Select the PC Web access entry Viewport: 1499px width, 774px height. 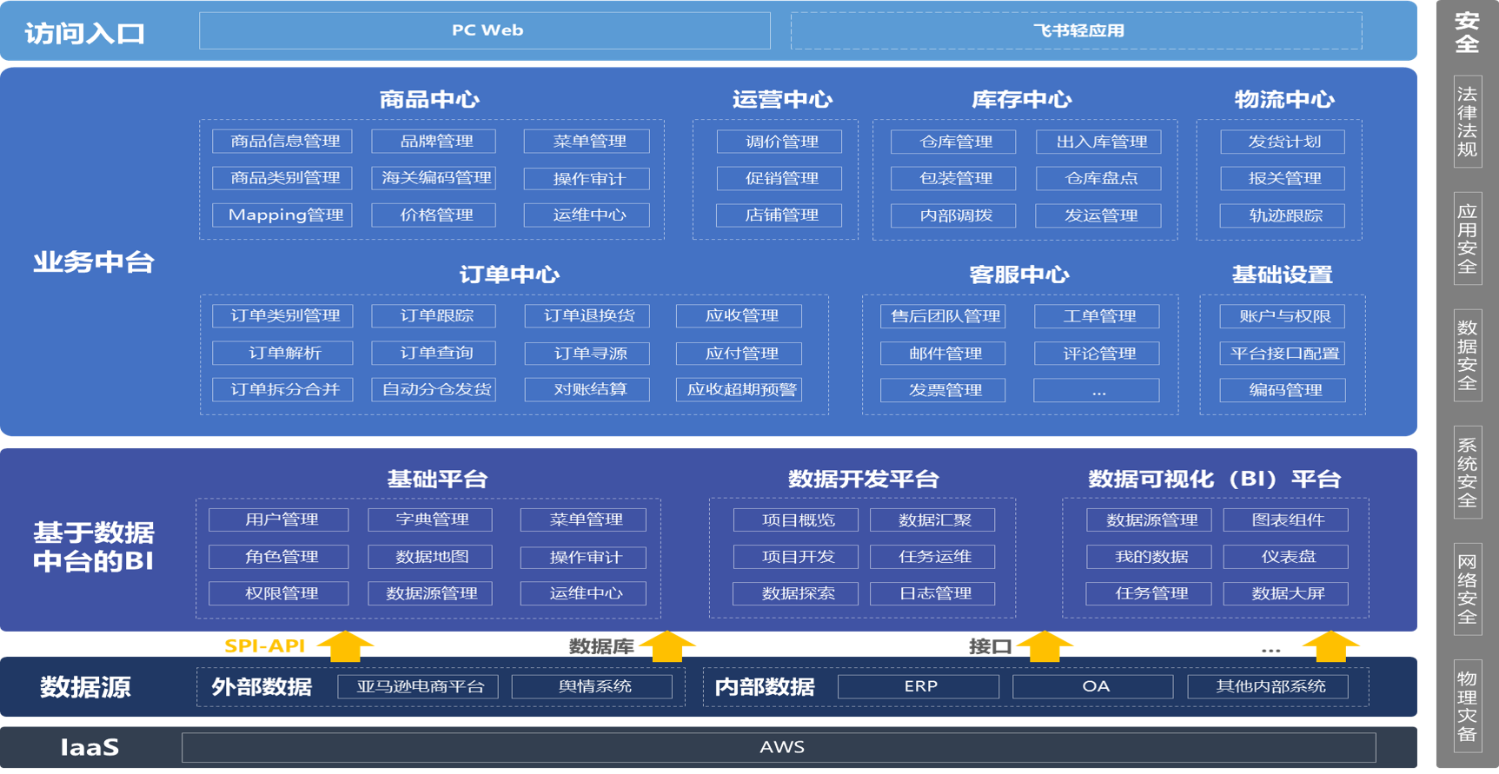485,30
